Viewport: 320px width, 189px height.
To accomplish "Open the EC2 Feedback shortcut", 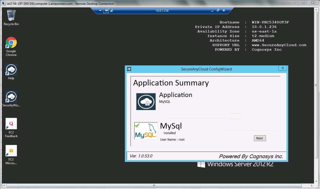I will [11, 124].
